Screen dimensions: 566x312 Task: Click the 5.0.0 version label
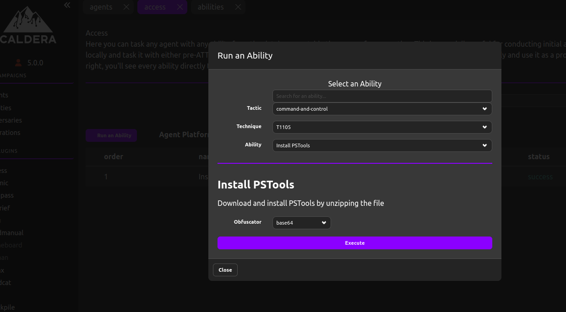pos(35,63)
